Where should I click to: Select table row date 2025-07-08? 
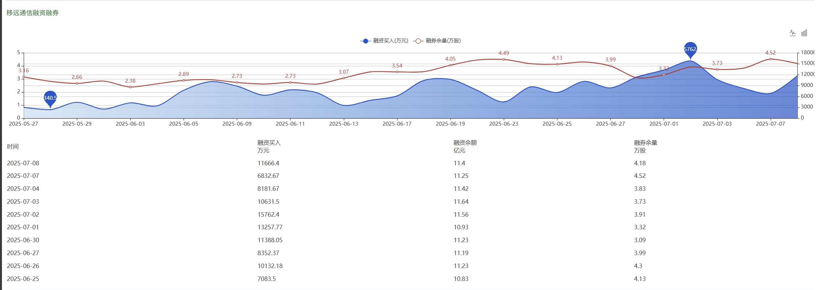[23, 163]
